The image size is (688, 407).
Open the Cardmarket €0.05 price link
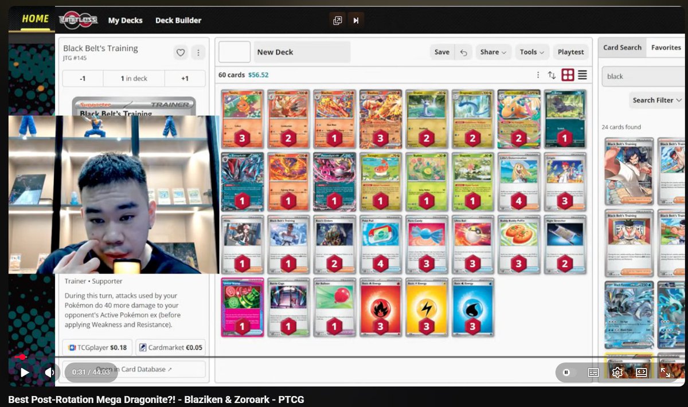point(171,347)
